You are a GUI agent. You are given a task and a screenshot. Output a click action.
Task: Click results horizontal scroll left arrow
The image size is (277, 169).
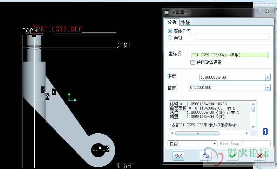point(172,133)
